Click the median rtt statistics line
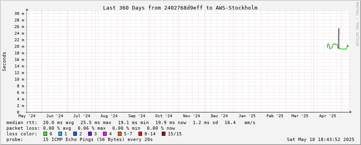The image size is (361, 145). (x=131, y=122)
